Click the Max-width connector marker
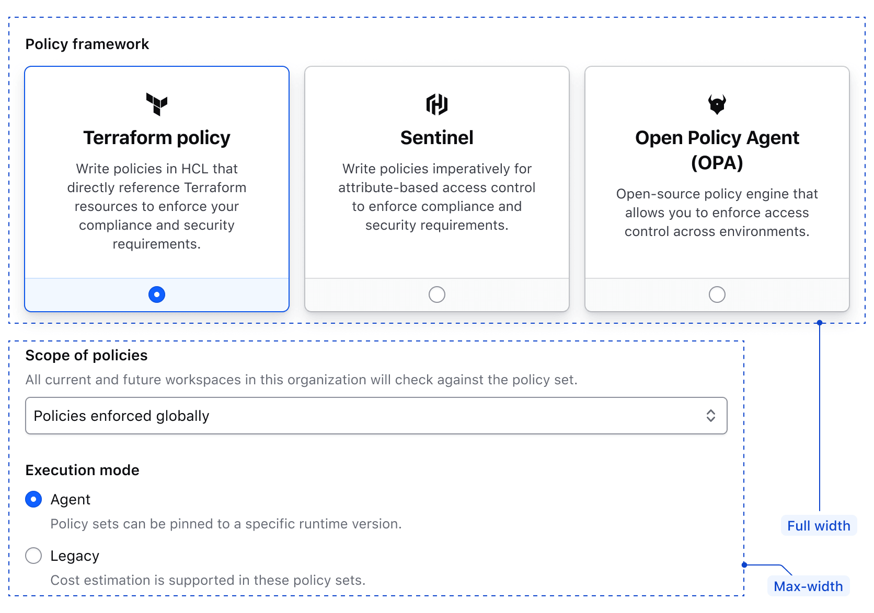Viewport: 874px width, 613px height. 743,564
